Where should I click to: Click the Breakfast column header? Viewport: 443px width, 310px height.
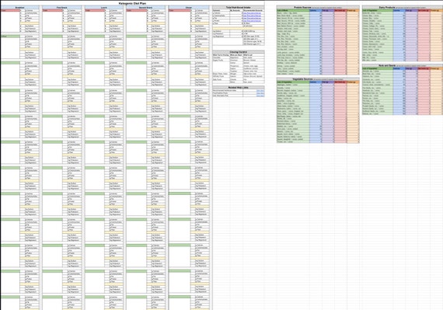pyautogui.click(x=19, y=8)
